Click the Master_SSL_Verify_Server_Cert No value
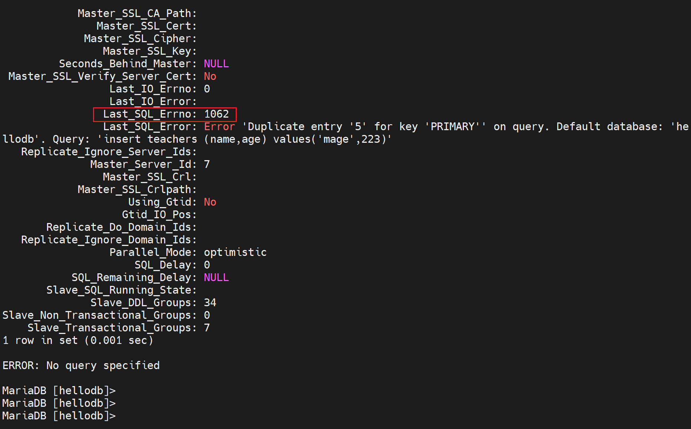This screenshot has height=429, width=691. [210, 76]
